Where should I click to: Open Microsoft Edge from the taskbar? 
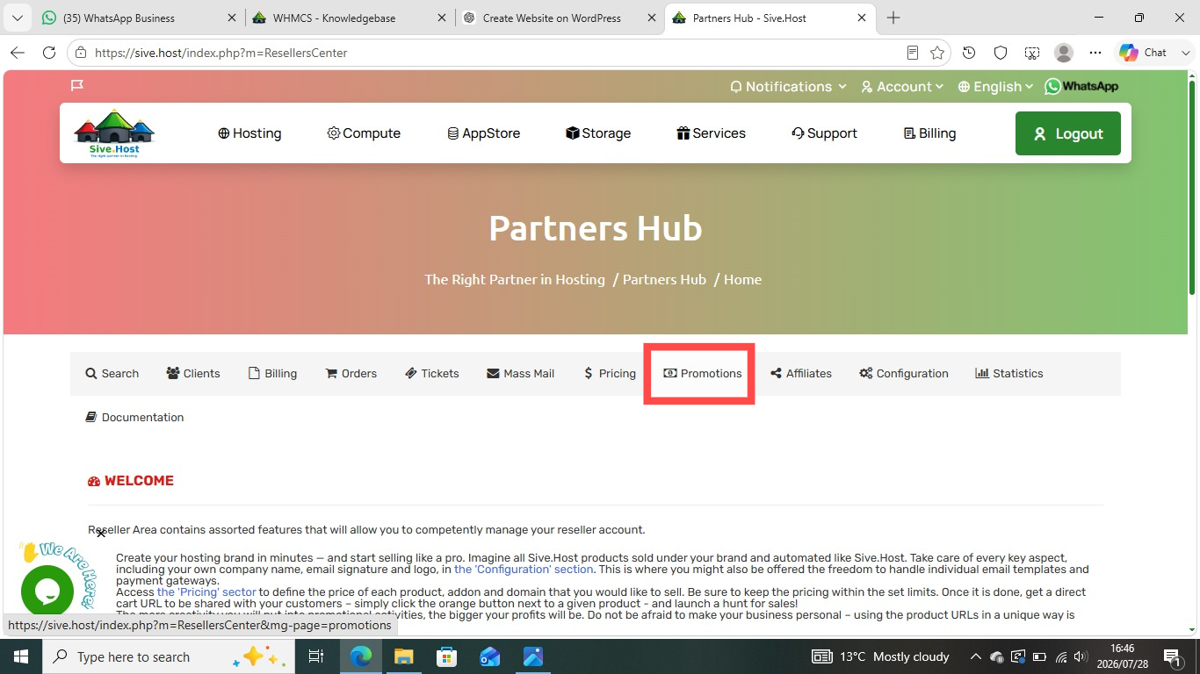(360, 656)
